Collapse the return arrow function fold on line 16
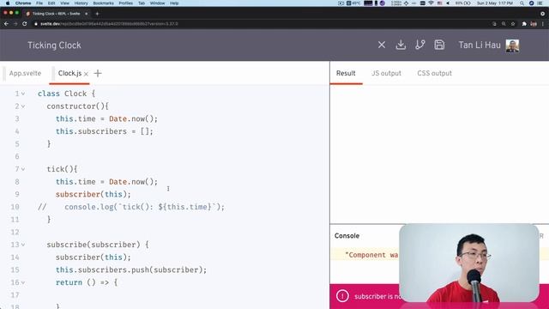The image size is (549, 309). click(23, 282)
